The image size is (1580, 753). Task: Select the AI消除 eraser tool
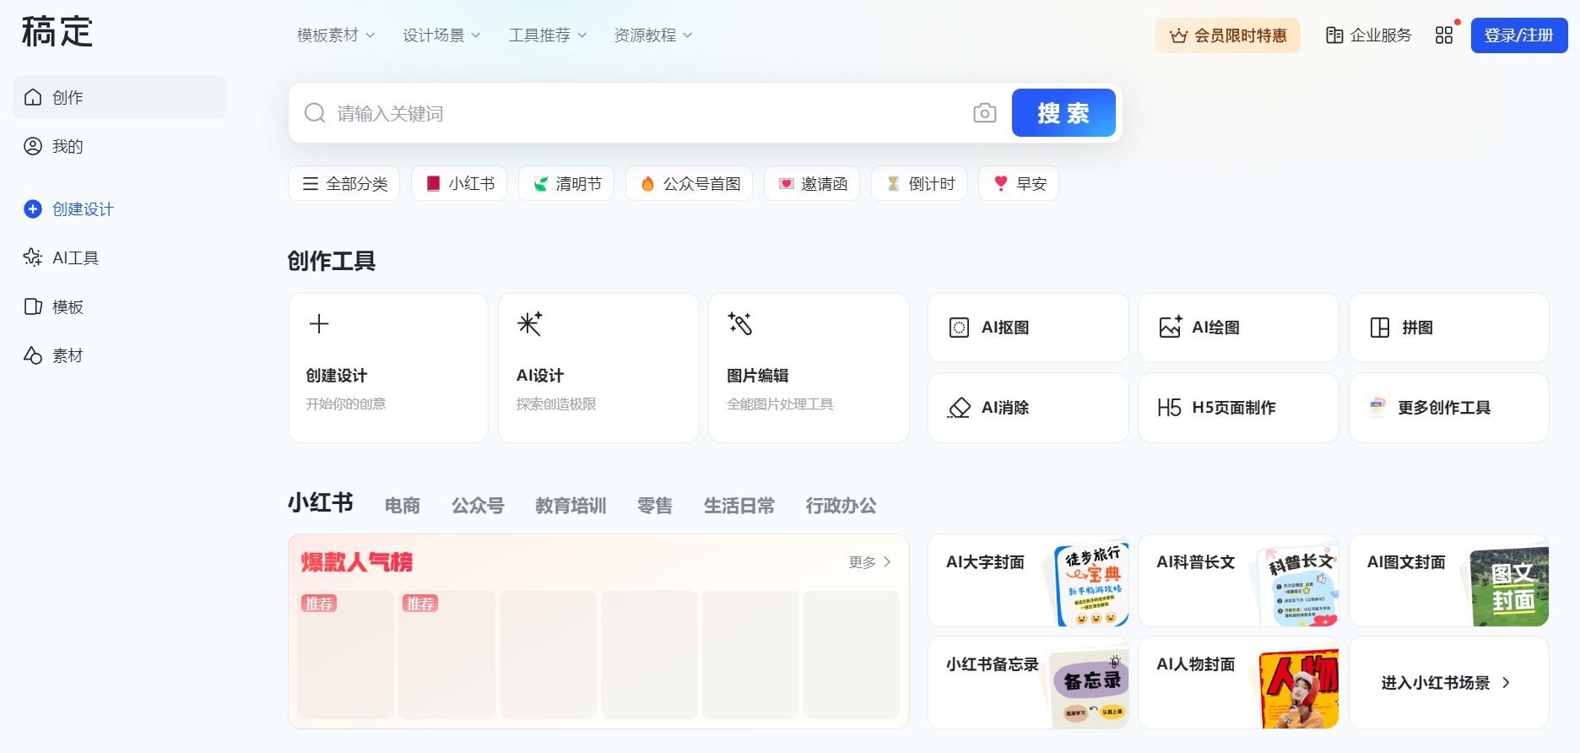1027,408
